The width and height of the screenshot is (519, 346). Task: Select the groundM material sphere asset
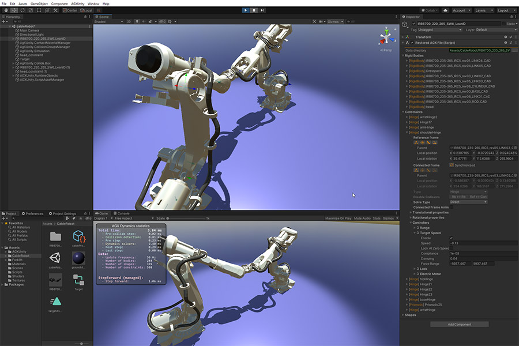(x=78, y=258)
